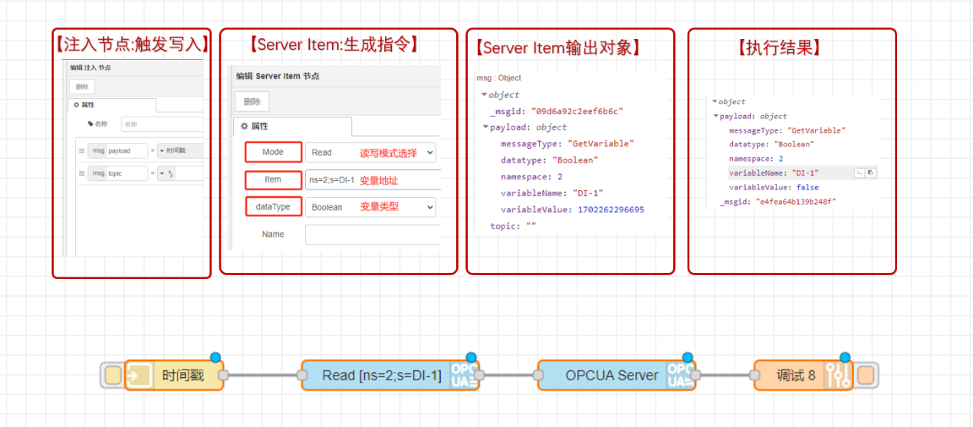The width and height of the screenshot is (973, 427).
Task: Click the inject arrow icon on 时间戳 node
Action: coord(139,376)
